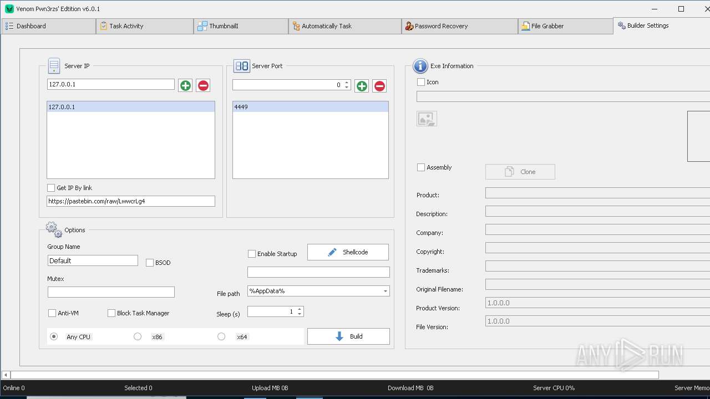Click the Trademarks field

click(x=597, y=266)
